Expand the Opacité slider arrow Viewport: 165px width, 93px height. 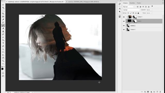[x=152, y=10]
